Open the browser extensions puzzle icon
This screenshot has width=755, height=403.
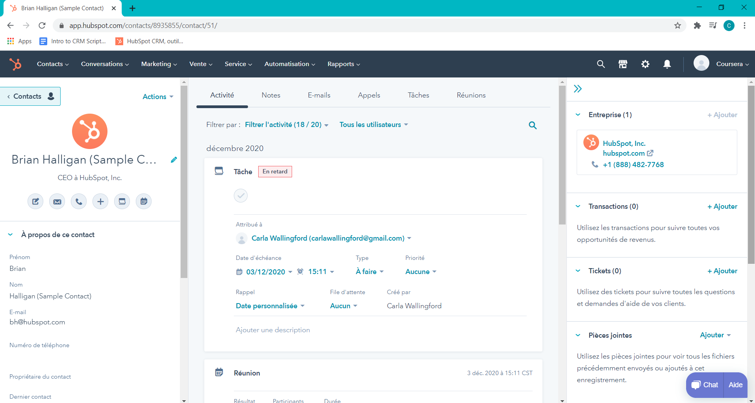tap(697, 26)
